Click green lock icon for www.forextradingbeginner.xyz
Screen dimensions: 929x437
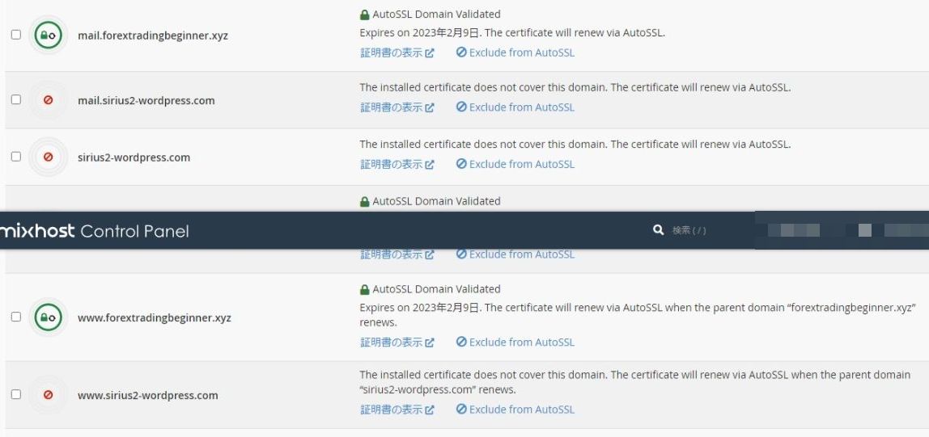48,317
